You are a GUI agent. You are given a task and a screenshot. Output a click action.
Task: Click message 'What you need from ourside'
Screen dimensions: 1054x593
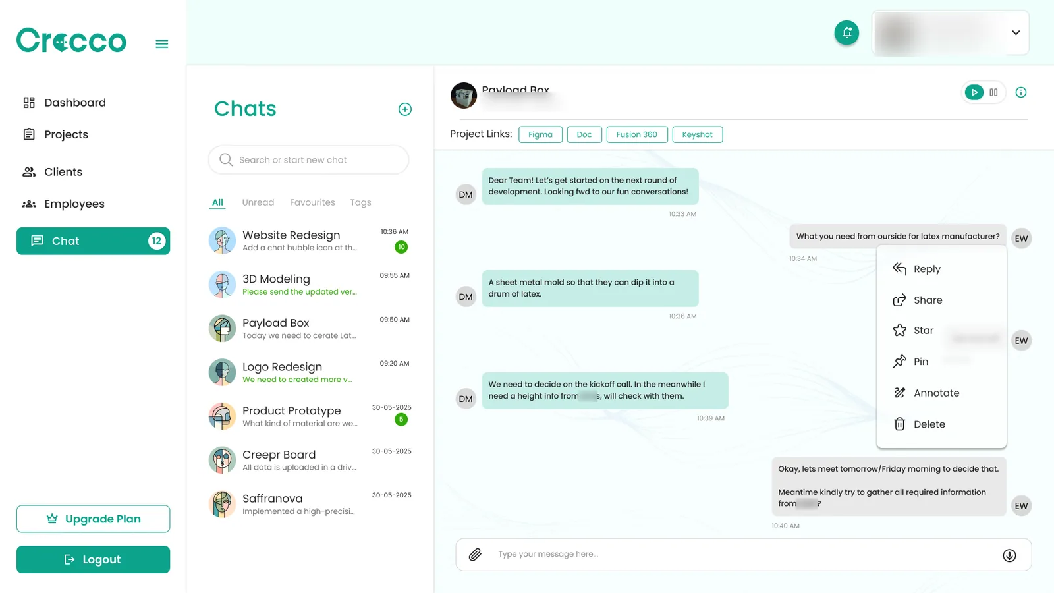pyautogui.click(x=898, y=237)
